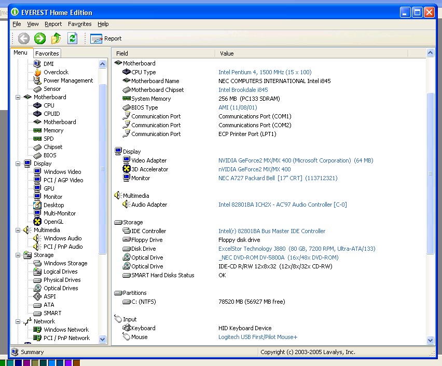Open the Report menu
Image resolution: width=442 pixels, height=366 pixels.
pyautogui.click(x=53, y=24)
